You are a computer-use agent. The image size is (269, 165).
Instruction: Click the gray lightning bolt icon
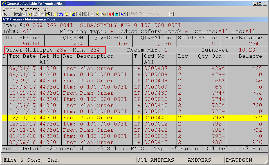point(92,14)
